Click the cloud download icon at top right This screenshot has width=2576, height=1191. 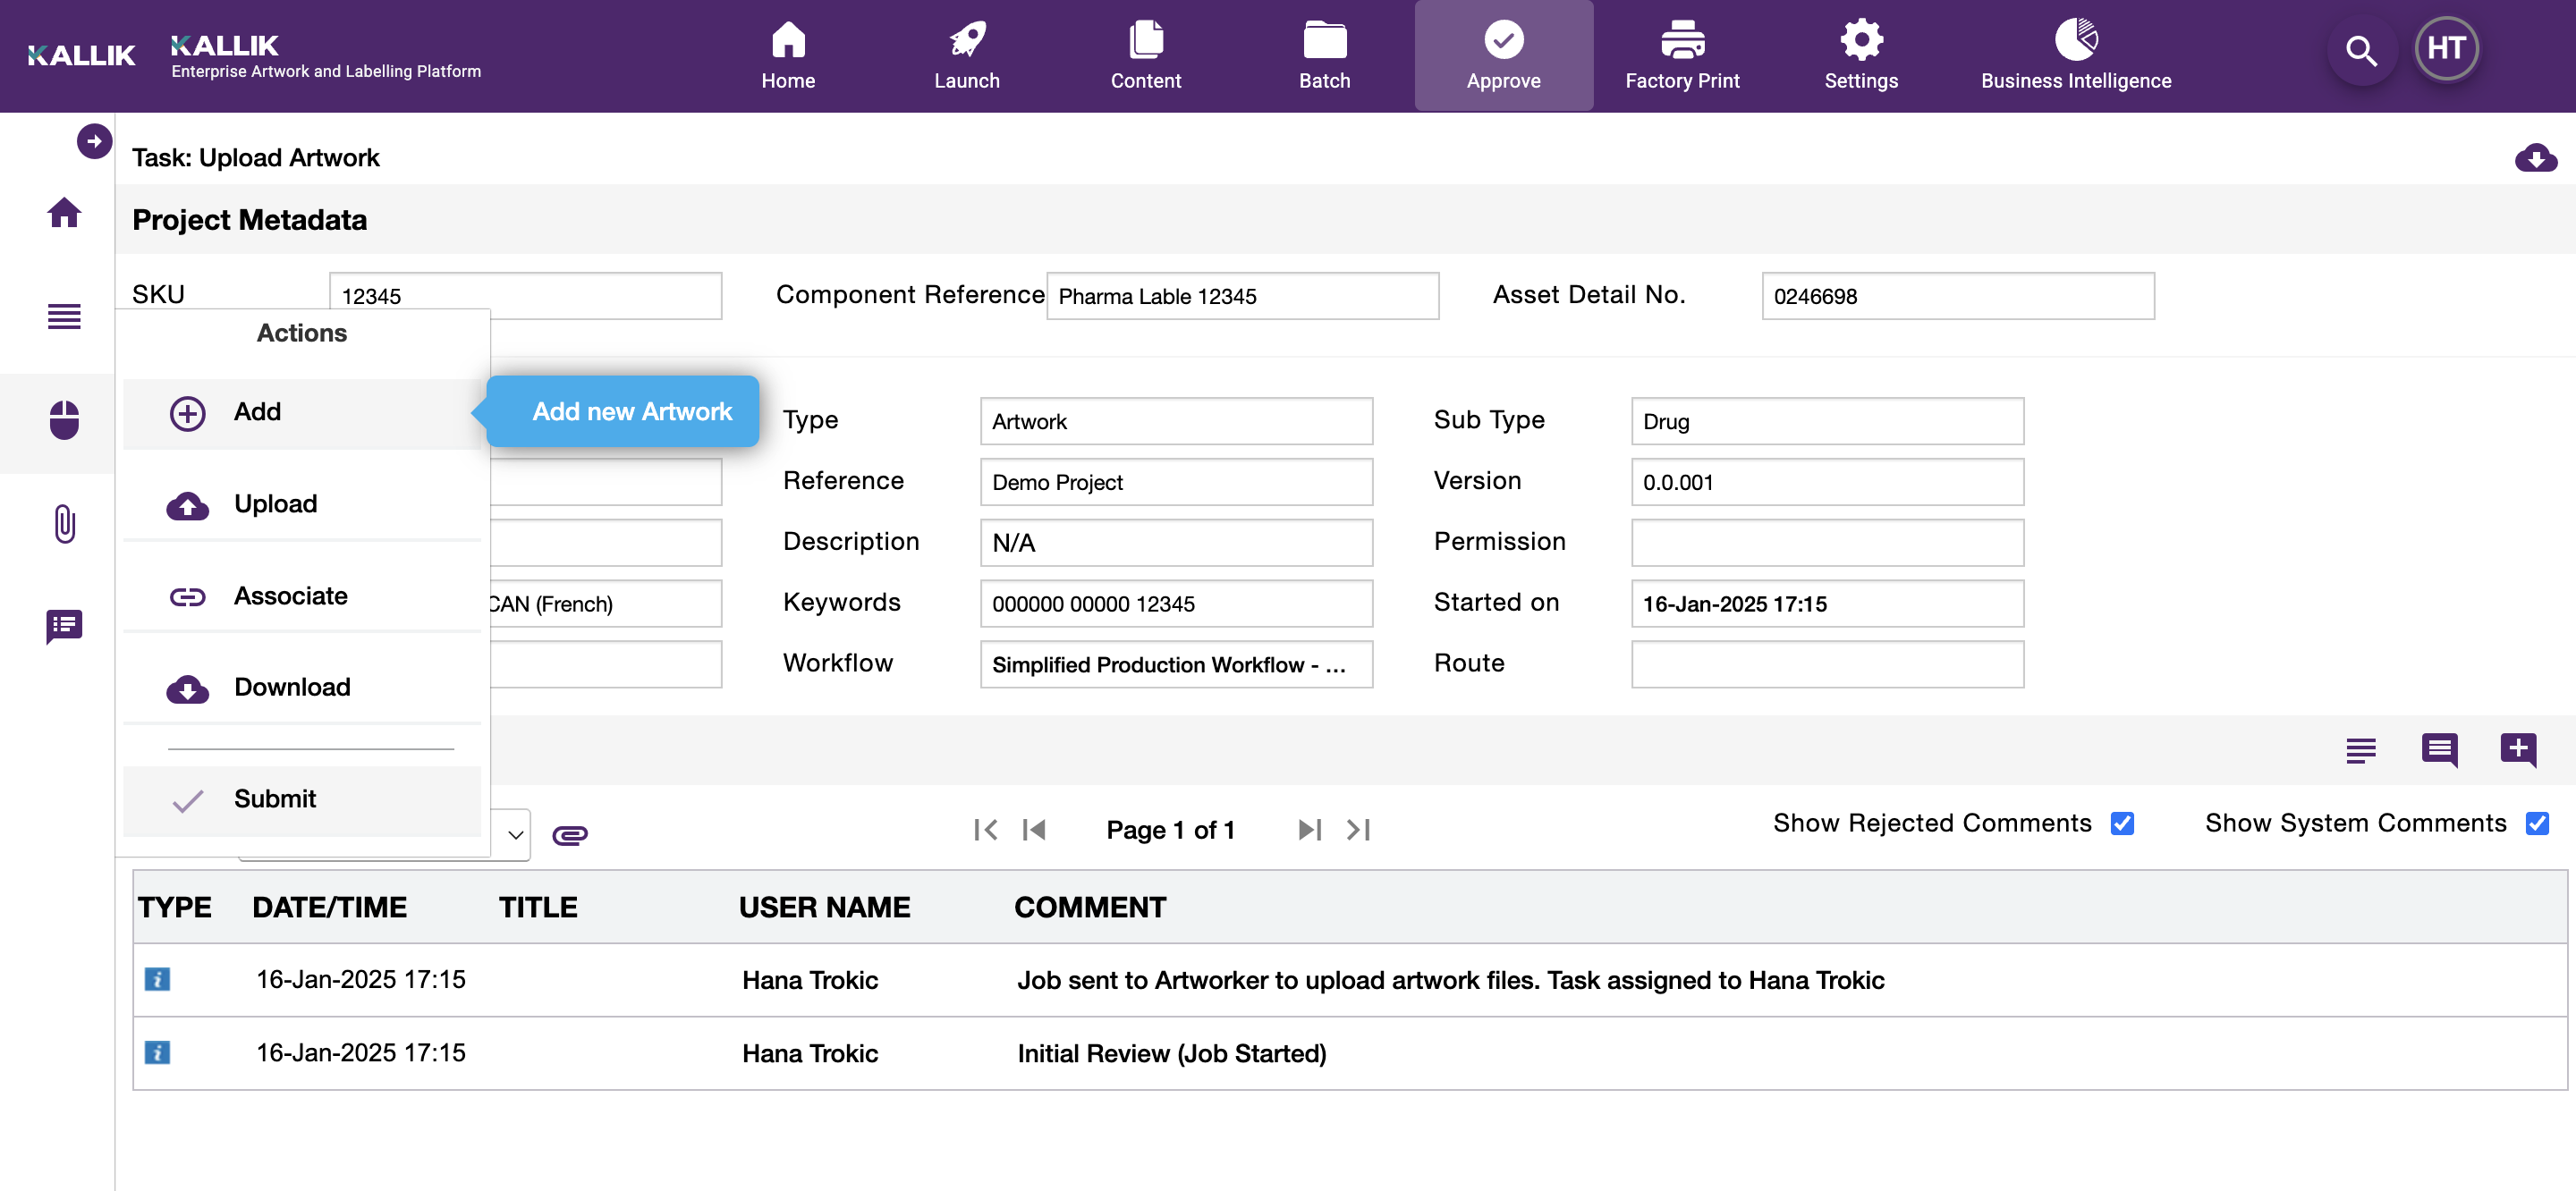[x=2535, y=158]
